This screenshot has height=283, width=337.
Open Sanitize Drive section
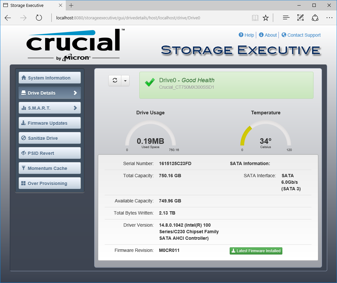click(x=50, y=138)
